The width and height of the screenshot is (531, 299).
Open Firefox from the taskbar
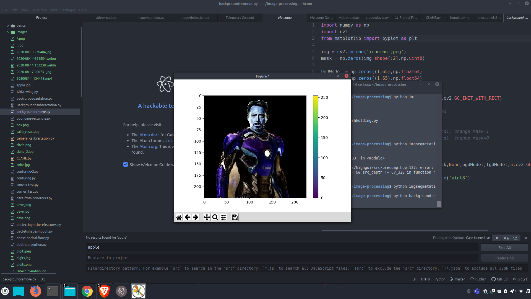35,291
